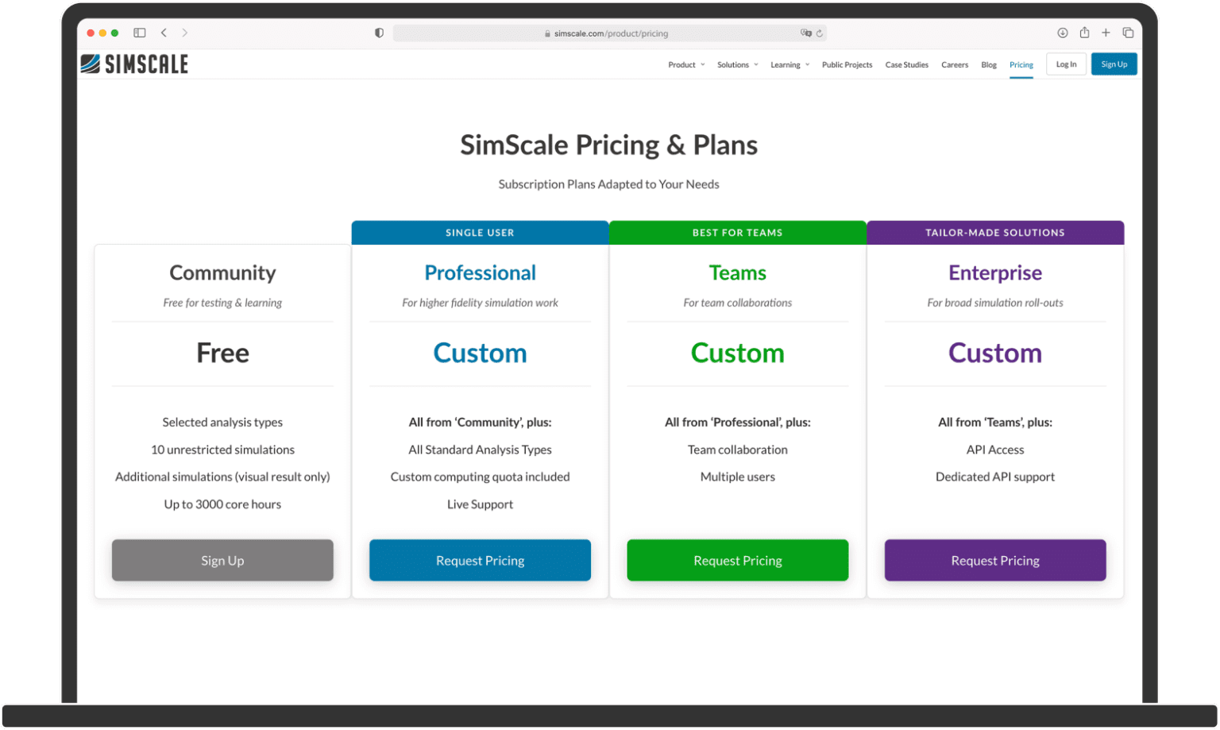Open the browser downloads icon

tap(1062, 33)
